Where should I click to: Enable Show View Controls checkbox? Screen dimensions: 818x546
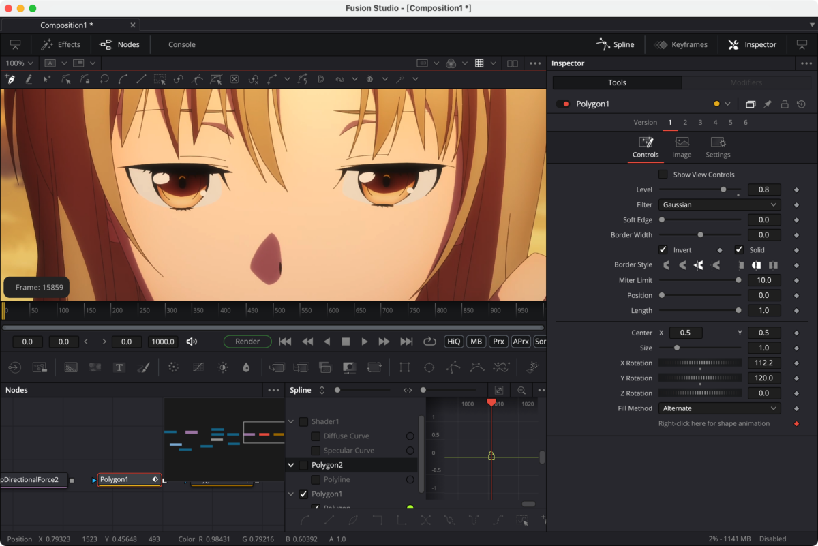[663, 175]
